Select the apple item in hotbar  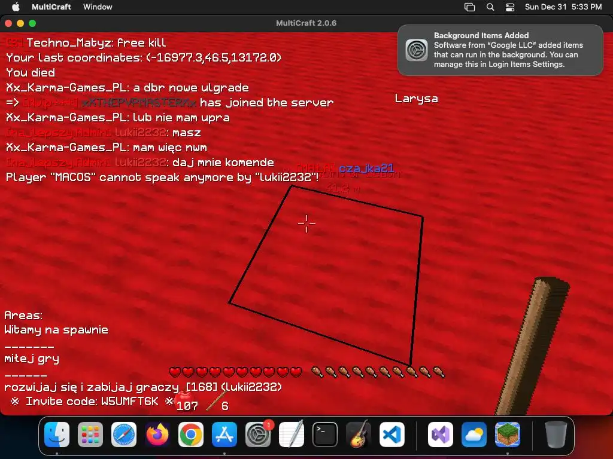pos(186,402)
